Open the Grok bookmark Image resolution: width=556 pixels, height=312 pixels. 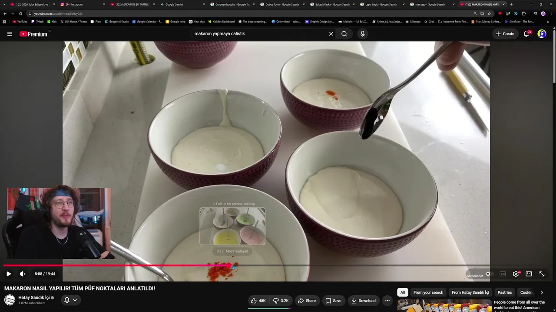coord(429,21)
